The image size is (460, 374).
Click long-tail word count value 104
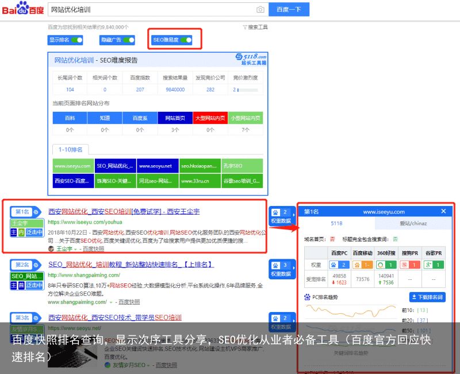point(70,89)
